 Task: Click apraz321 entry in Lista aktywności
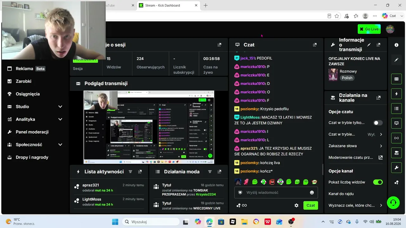(x=109, y=187)
